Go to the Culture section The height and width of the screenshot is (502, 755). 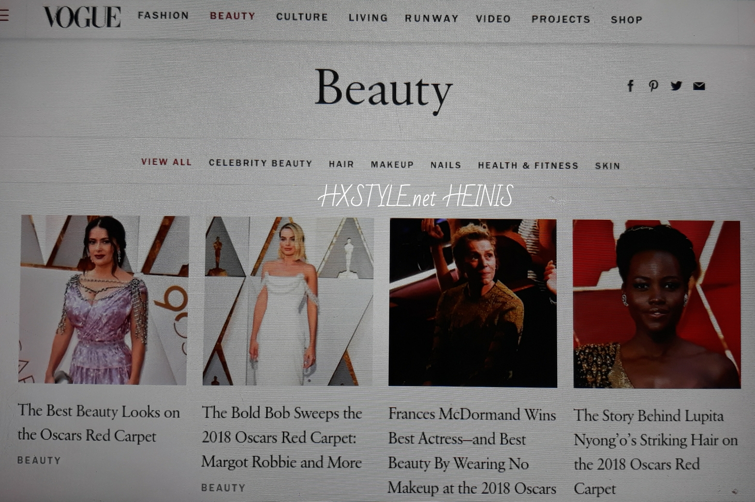pos(302,17)
